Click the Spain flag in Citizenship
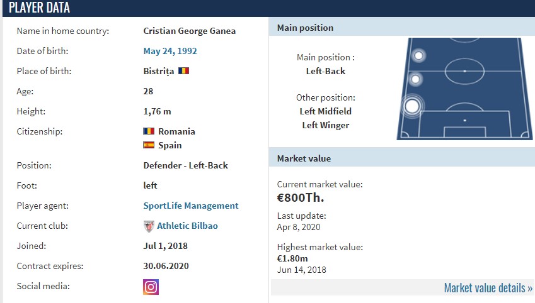 (149, 145)
